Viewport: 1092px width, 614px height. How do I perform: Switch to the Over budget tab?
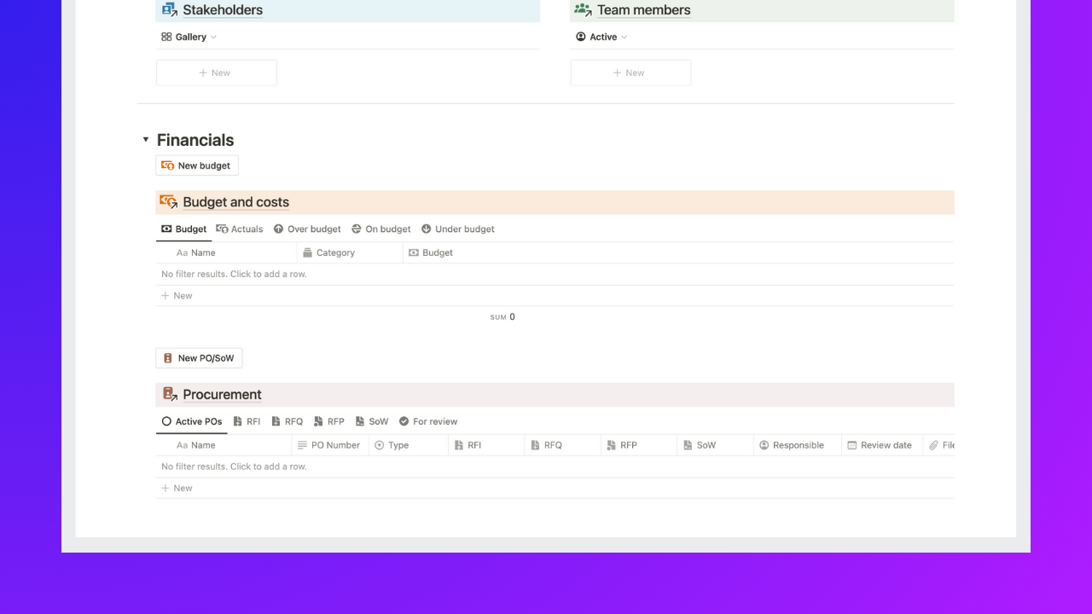pos(307,229)
